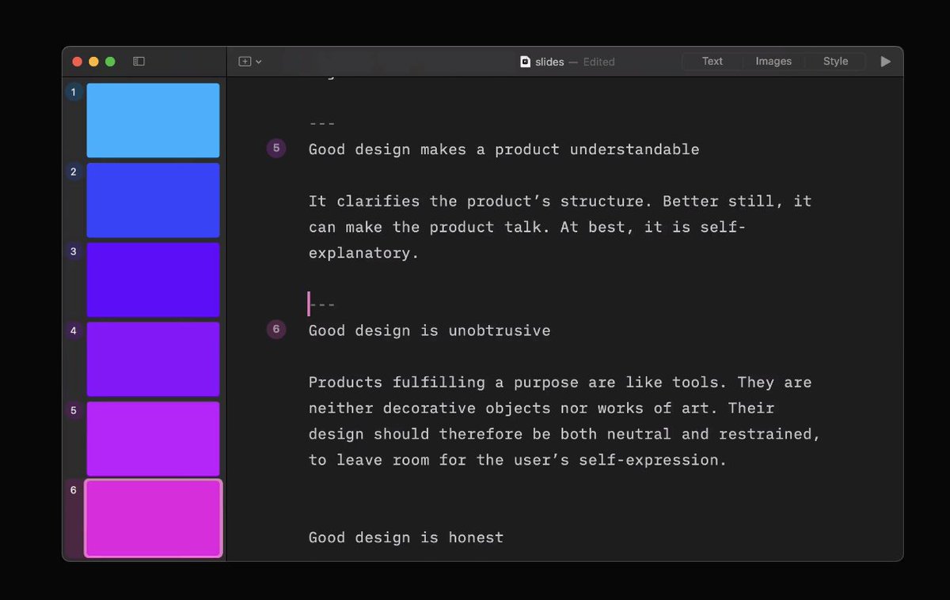Viewport: 950px width, 600px height.
Task: Select slide 2 blue thumbnail
Action: pos(153,200)
